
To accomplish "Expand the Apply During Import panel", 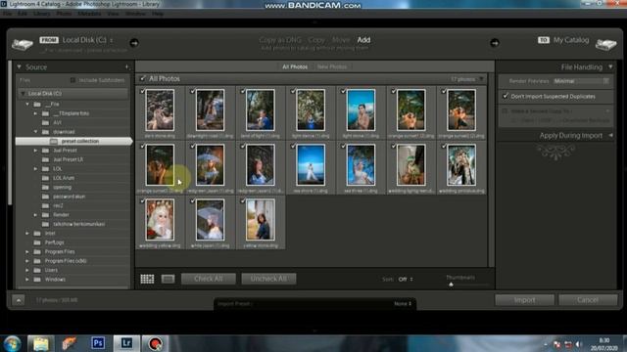I will 610,135.
